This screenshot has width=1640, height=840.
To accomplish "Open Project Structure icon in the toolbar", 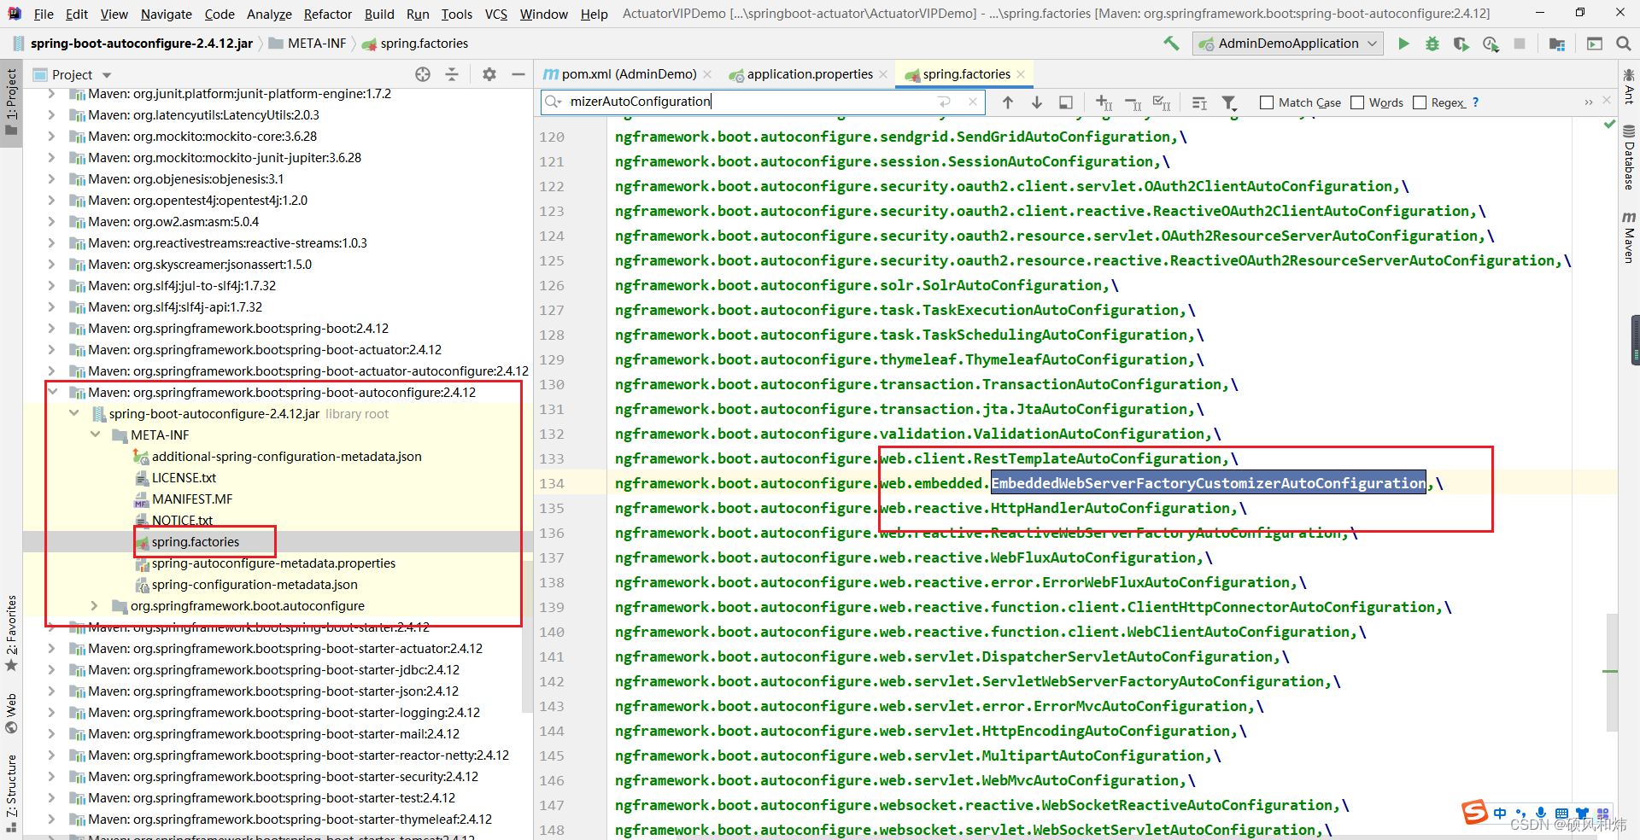I will [x=1557, y=44].
